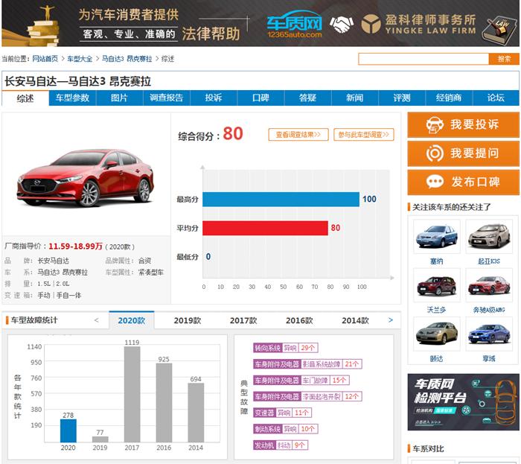Click the handshake icon in banner
This screenshot has width=521, height=464.
click(x=341, y=25)
